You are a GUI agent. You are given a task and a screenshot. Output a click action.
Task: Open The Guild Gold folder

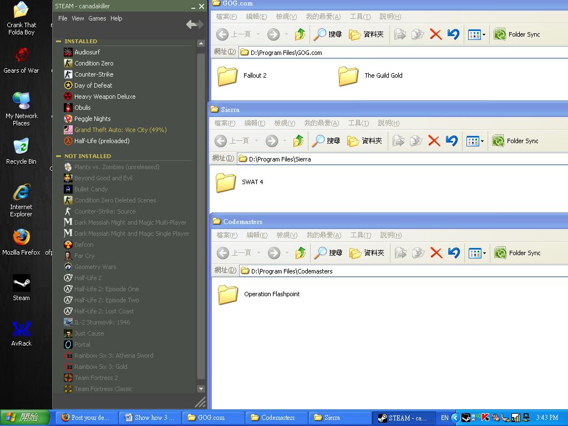click(x=370, y=75)
